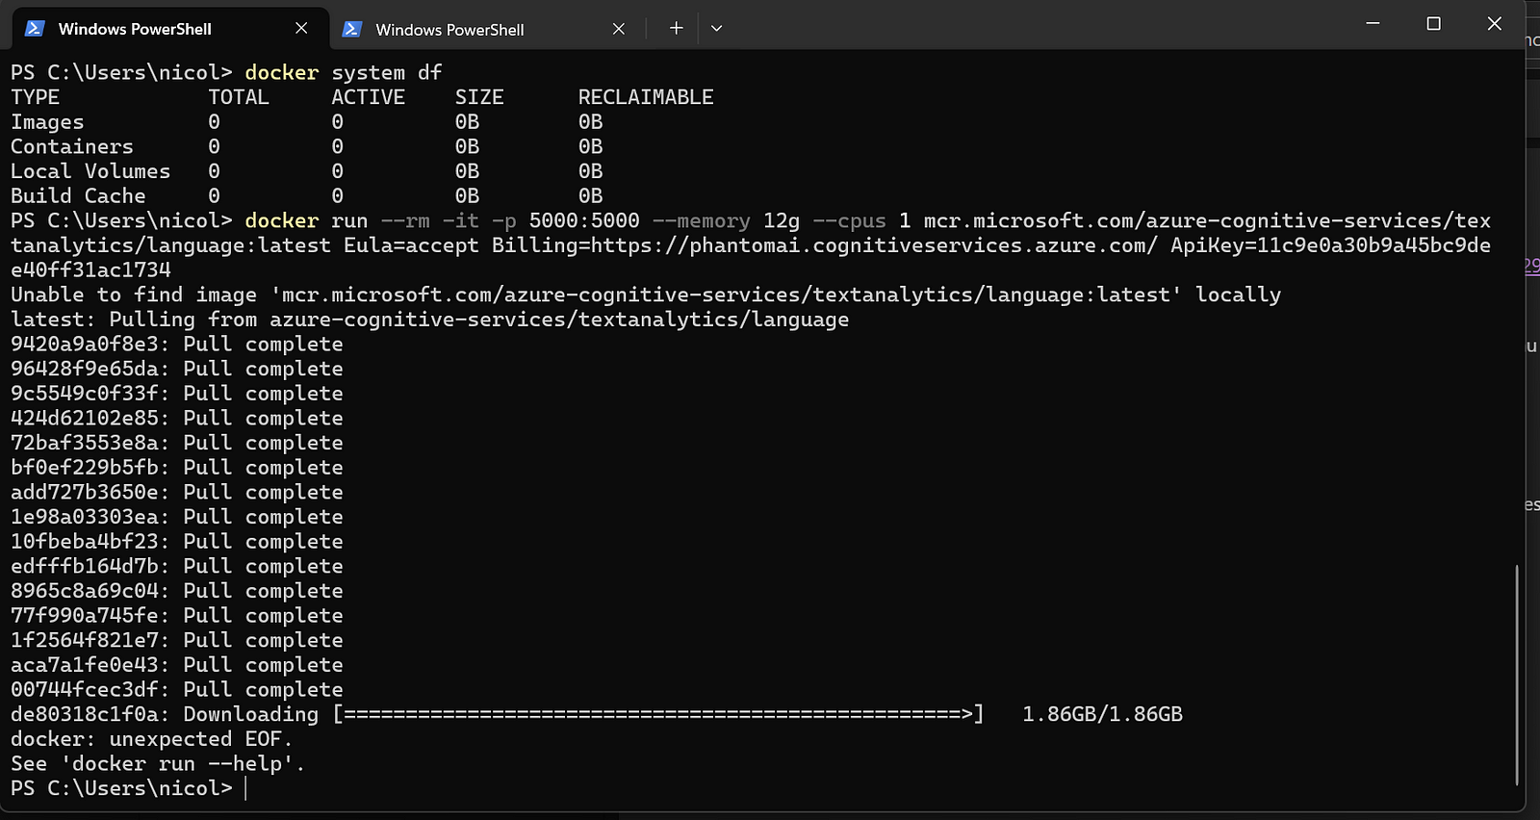
Task: Close the Windows Terminal window
Action: coord(1495,23)
